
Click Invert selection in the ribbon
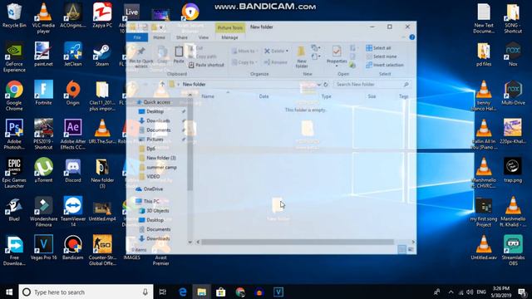tap(385, 65)
